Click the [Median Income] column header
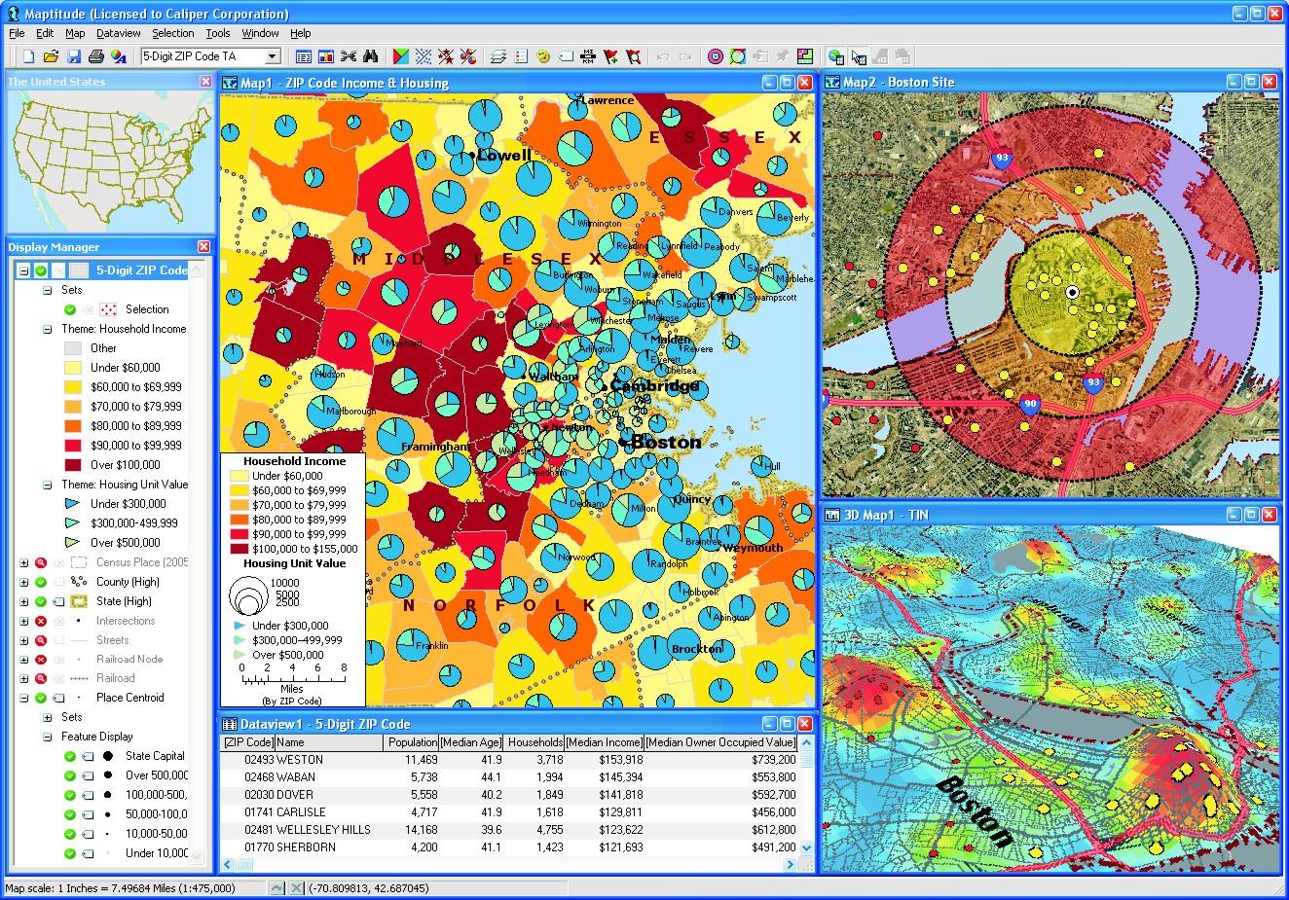The width and height of the screenshot is (1289, 900). (x=605, y=742)
